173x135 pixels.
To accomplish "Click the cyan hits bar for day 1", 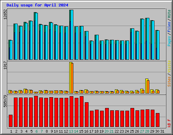I will pyautogui.click(x=11, y=50).
